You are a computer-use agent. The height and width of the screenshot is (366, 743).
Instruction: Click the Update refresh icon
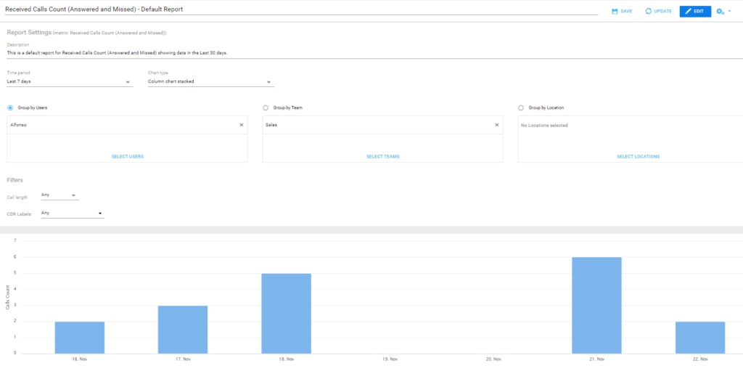tap(649, 11)
